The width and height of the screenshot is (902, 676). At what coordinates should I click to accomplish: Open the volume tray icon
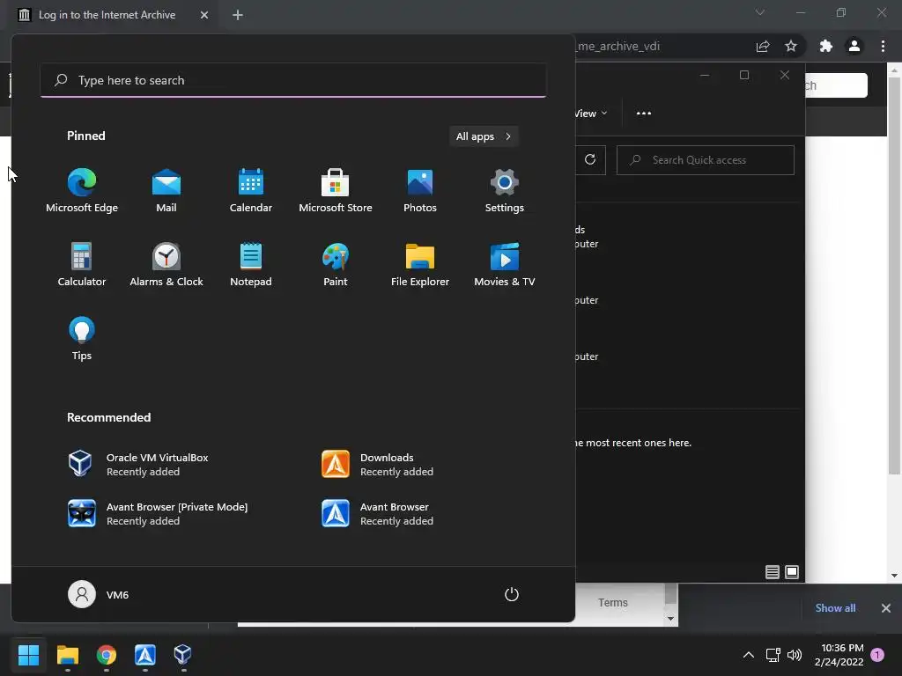(795, 655)
